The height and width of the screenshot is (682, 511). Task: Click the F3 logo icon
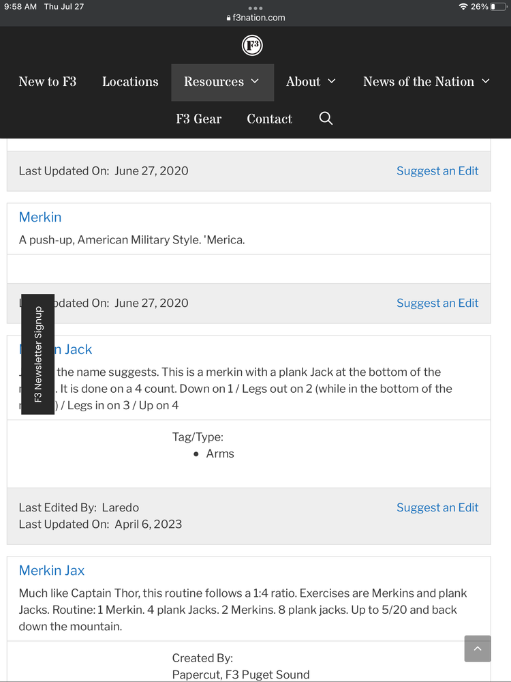tap(252, 46)
